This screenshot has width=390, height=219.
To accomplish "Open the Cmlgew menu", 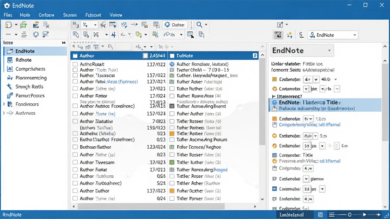I will point(46,15).
